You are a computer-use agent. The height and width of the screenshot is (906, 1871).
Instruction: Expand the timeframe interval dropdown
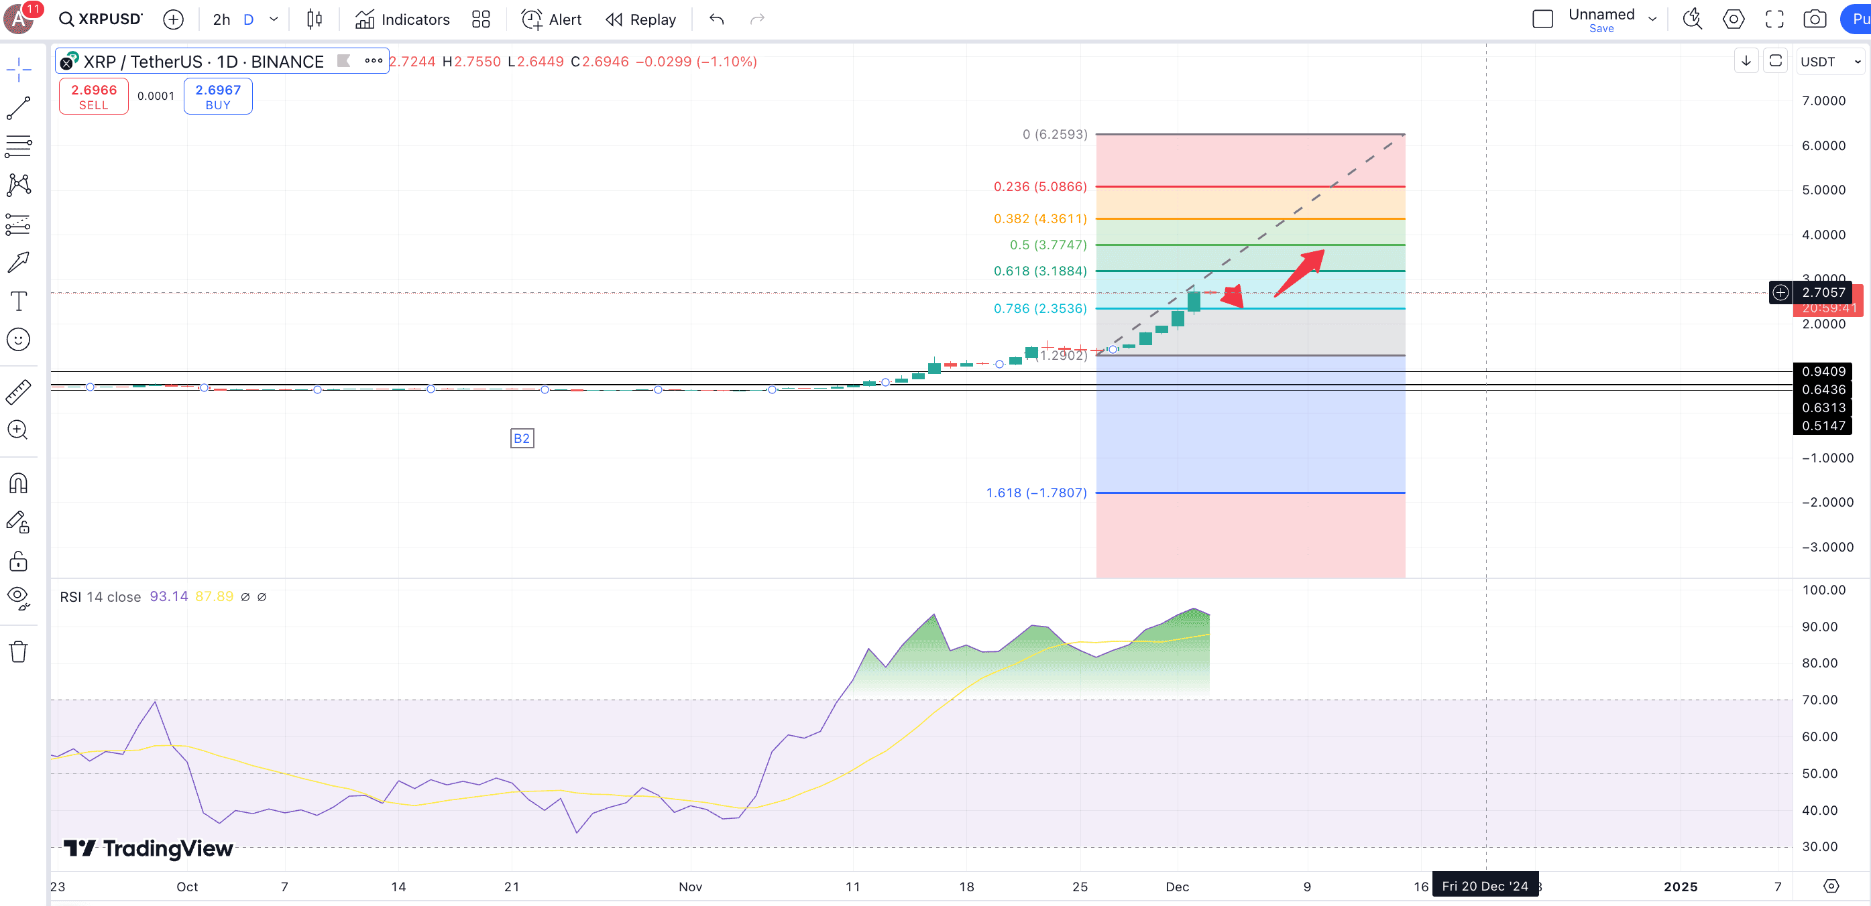click(x=274, y=19)
